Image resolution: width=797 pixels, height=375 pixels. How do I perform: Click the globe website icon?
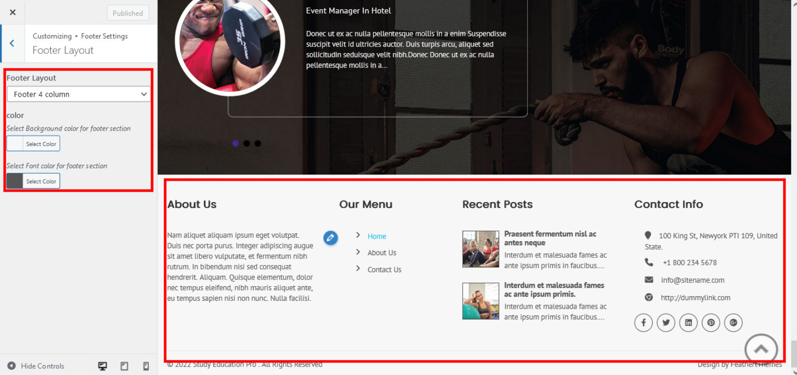point(649,297)
